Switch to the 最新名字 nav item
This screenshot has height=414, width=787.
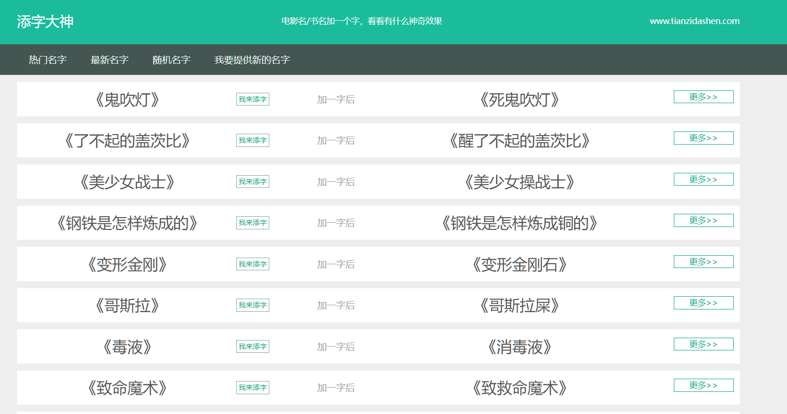point(109,60)
